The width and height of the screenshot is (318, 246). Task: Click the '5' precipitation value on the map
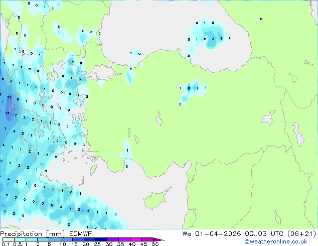[x=52, y=205]
